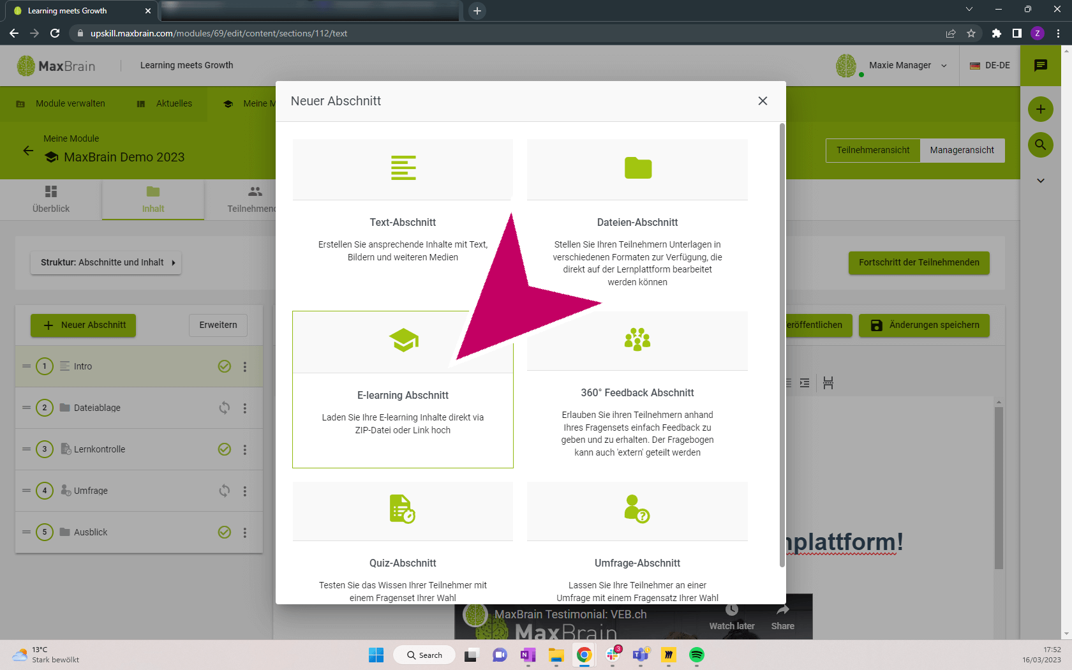Screen dimensions: 1072x670
Task: Switch to Teilnehmeransicht view
Action: (873, 150)
